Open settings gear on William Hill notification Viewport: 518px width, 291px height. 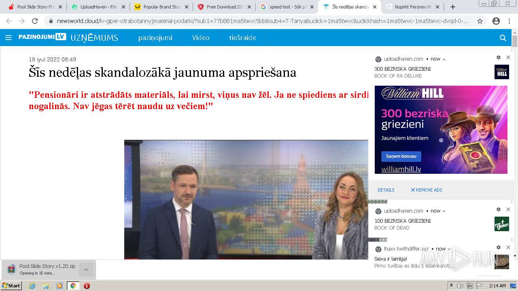499,57
